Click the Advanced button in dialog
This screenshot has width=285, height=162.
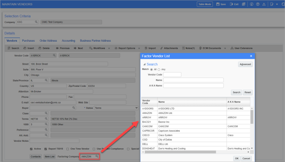tap(245, 64)
